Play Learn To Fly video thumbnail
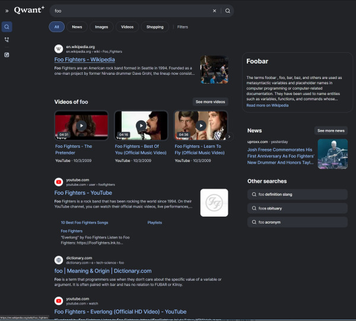 point(201,125)
